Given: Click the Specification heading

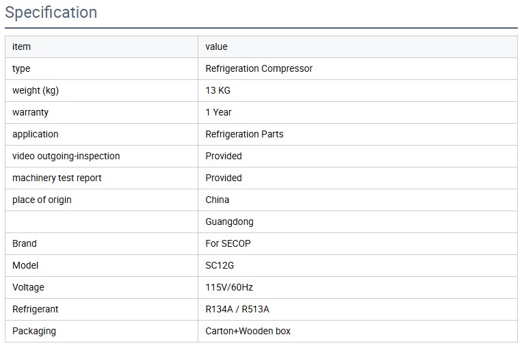Looking at the screenshot, I should 51,12.
